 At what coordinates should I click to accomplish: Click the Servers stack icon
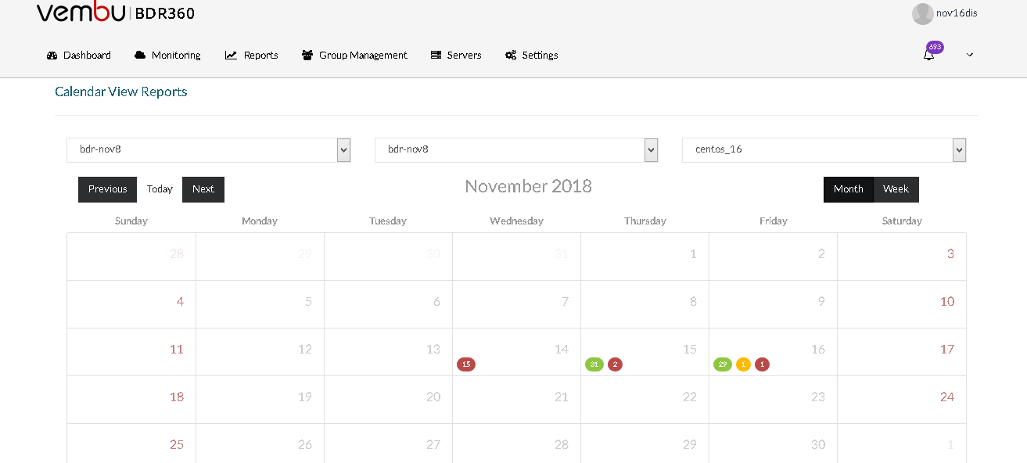tap(436, 56)
